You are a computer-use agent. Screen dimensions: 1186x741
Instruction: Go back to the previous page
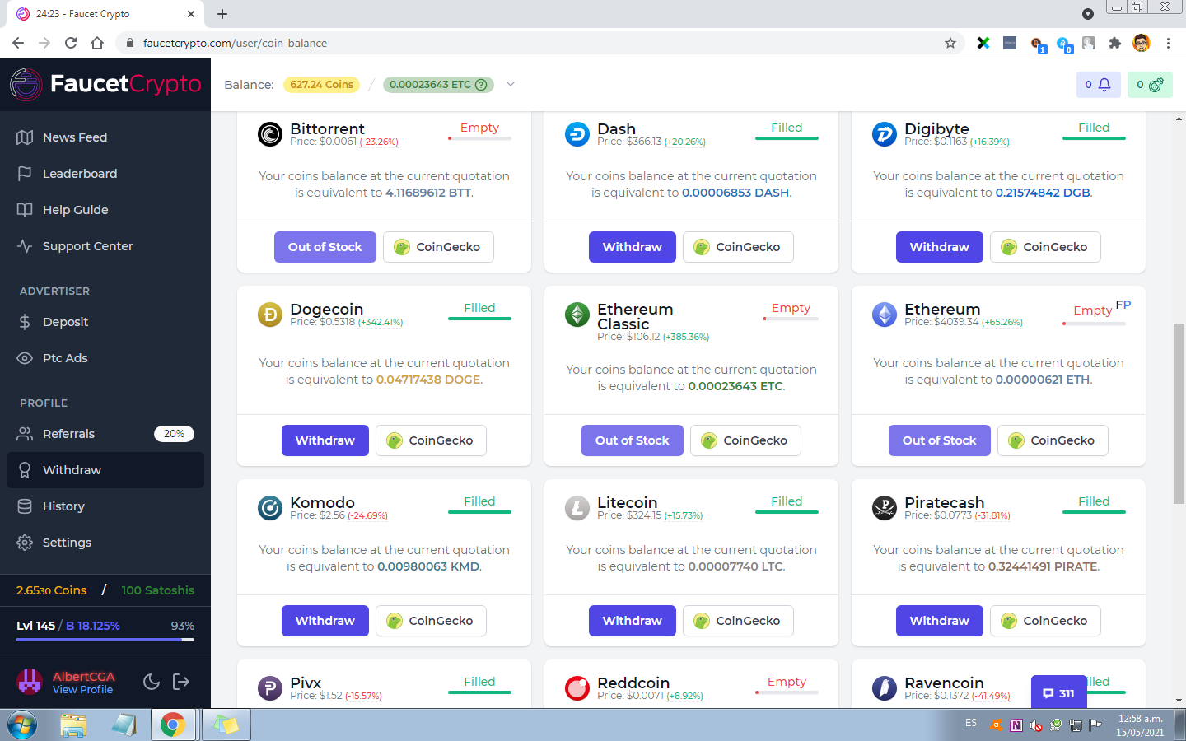18,43
